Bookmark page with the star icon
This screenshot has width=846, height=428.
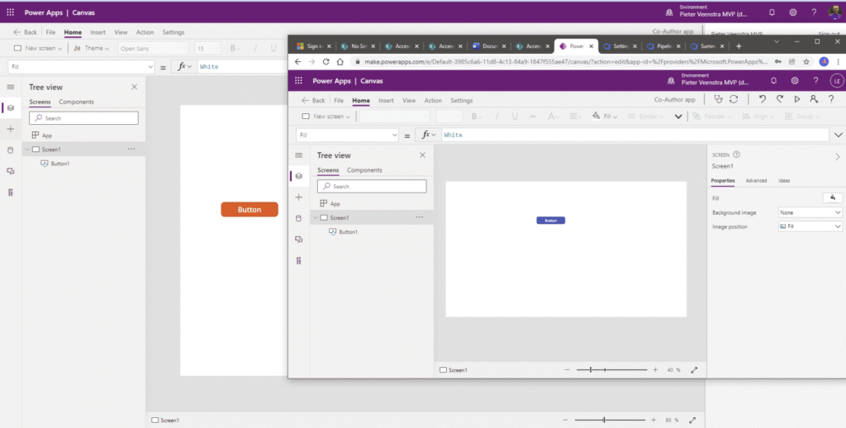click(806, 61)
